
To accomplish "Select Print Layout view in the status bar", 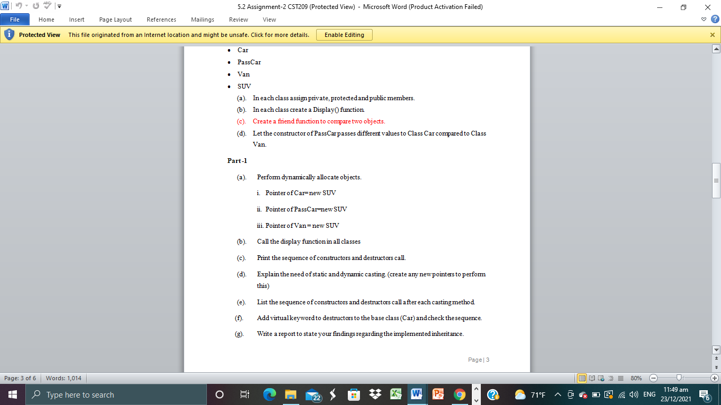I will point(582,378).
